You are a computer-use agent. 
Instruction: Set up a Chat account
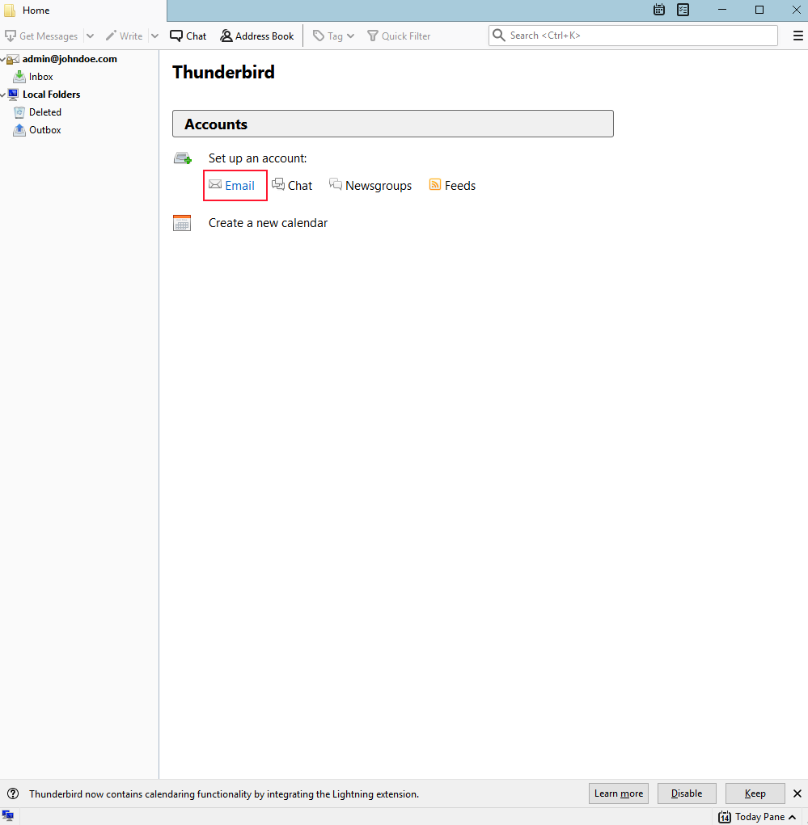[300, 186]
